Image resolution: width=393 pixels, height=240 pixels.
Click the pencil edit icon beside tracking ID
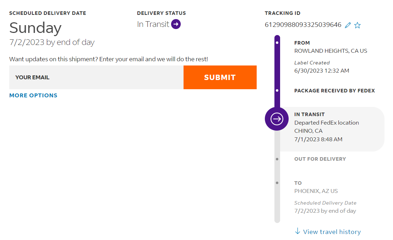348,25
